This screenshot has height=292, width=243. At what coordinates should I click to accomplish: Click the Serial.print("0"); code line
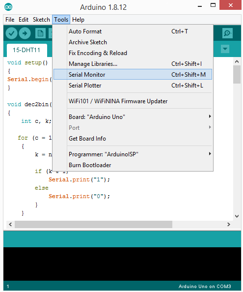click(x=79, y=196)
